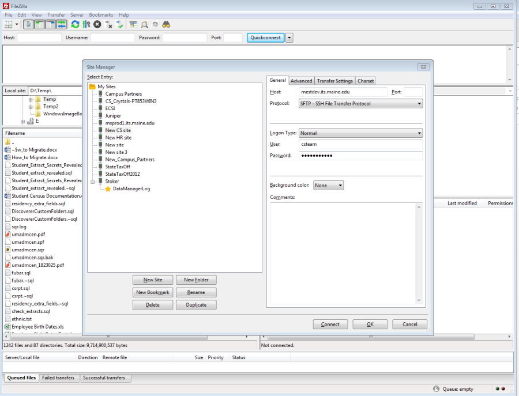Select the DataManagerLog bookmark star icon

[108, 189]
